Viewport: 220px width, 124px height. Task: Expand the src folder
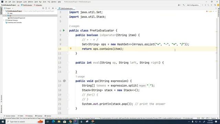pyautogui.click(x=6, y=15)
